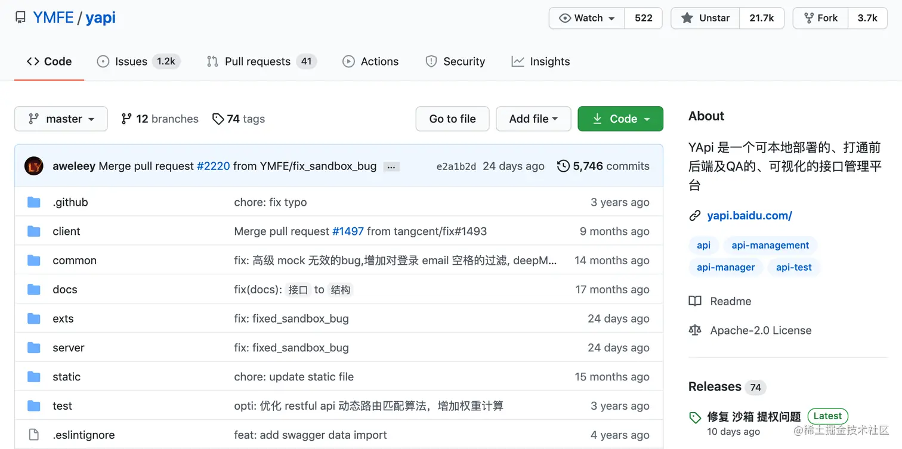Viewport: 902px width, 449px height.
Task: Open commit hash e2a1b2d
Action: [456, 166]
